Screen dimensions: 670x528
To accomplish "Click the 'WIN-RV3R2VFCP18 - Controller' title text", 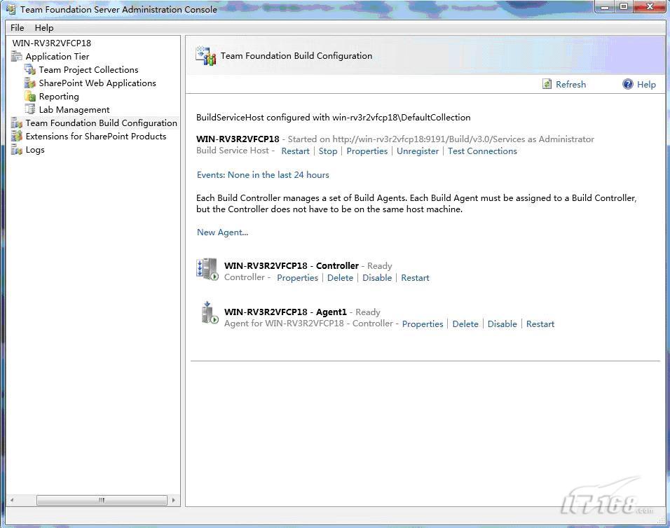I will (x=292, y=266).
